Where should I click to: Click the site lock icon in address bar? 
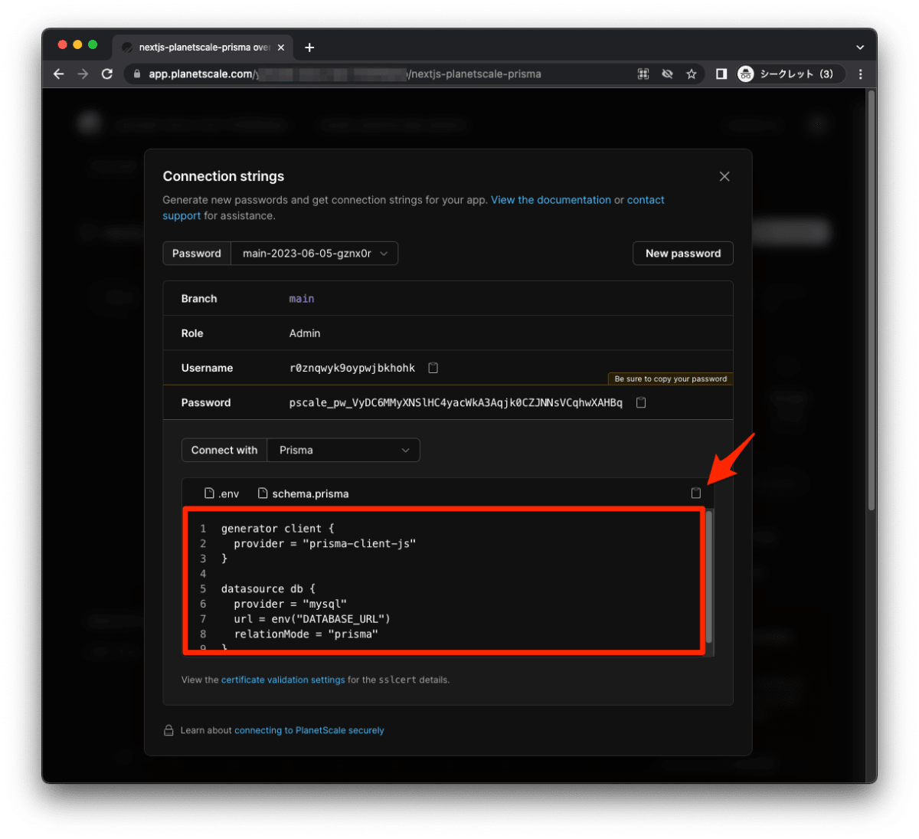[x=137, y=74]
